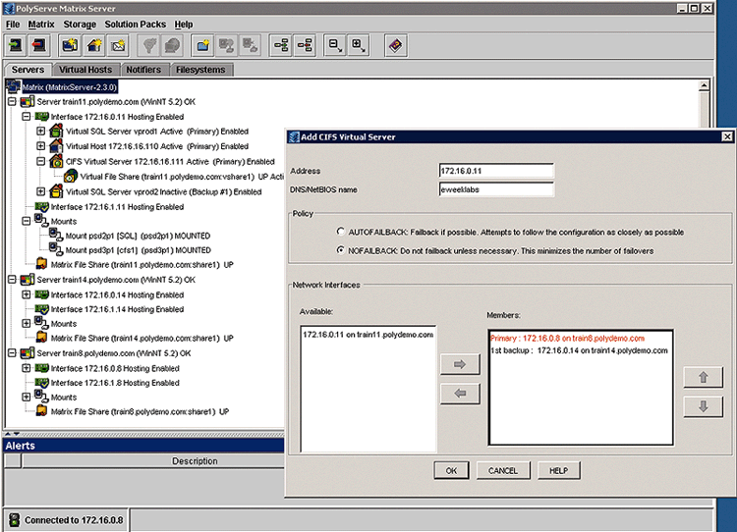Click the Virtual File Share vshare1 icon

71,176
